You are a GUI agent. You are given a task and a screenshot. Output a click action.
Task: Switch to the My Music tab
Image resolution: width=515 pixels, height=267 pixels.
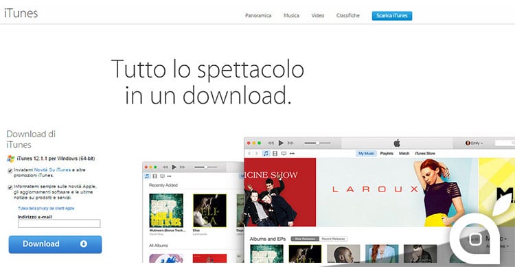[x=366, y=153]
